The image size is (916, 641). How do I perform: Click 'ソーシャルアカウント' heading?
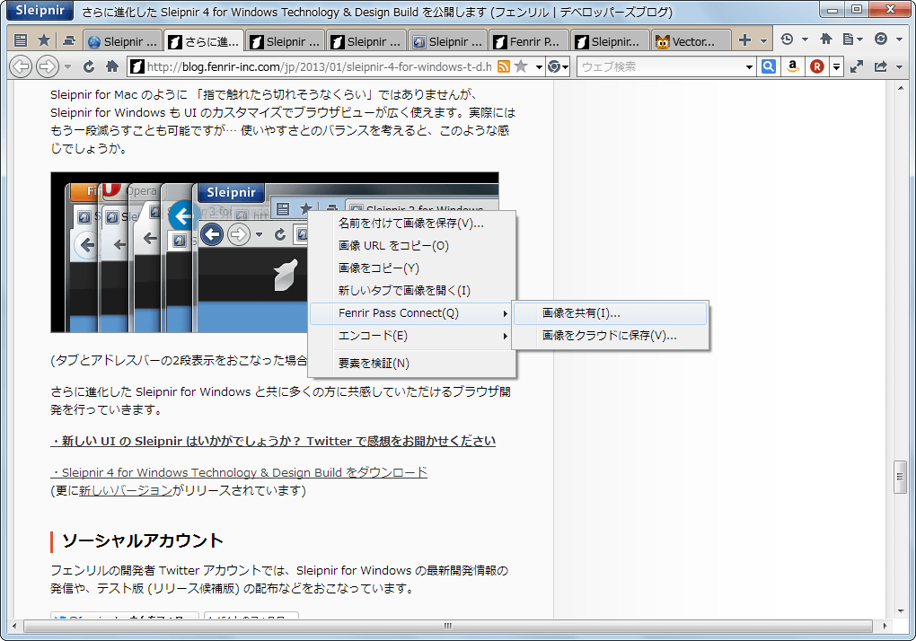pos(142,540)
